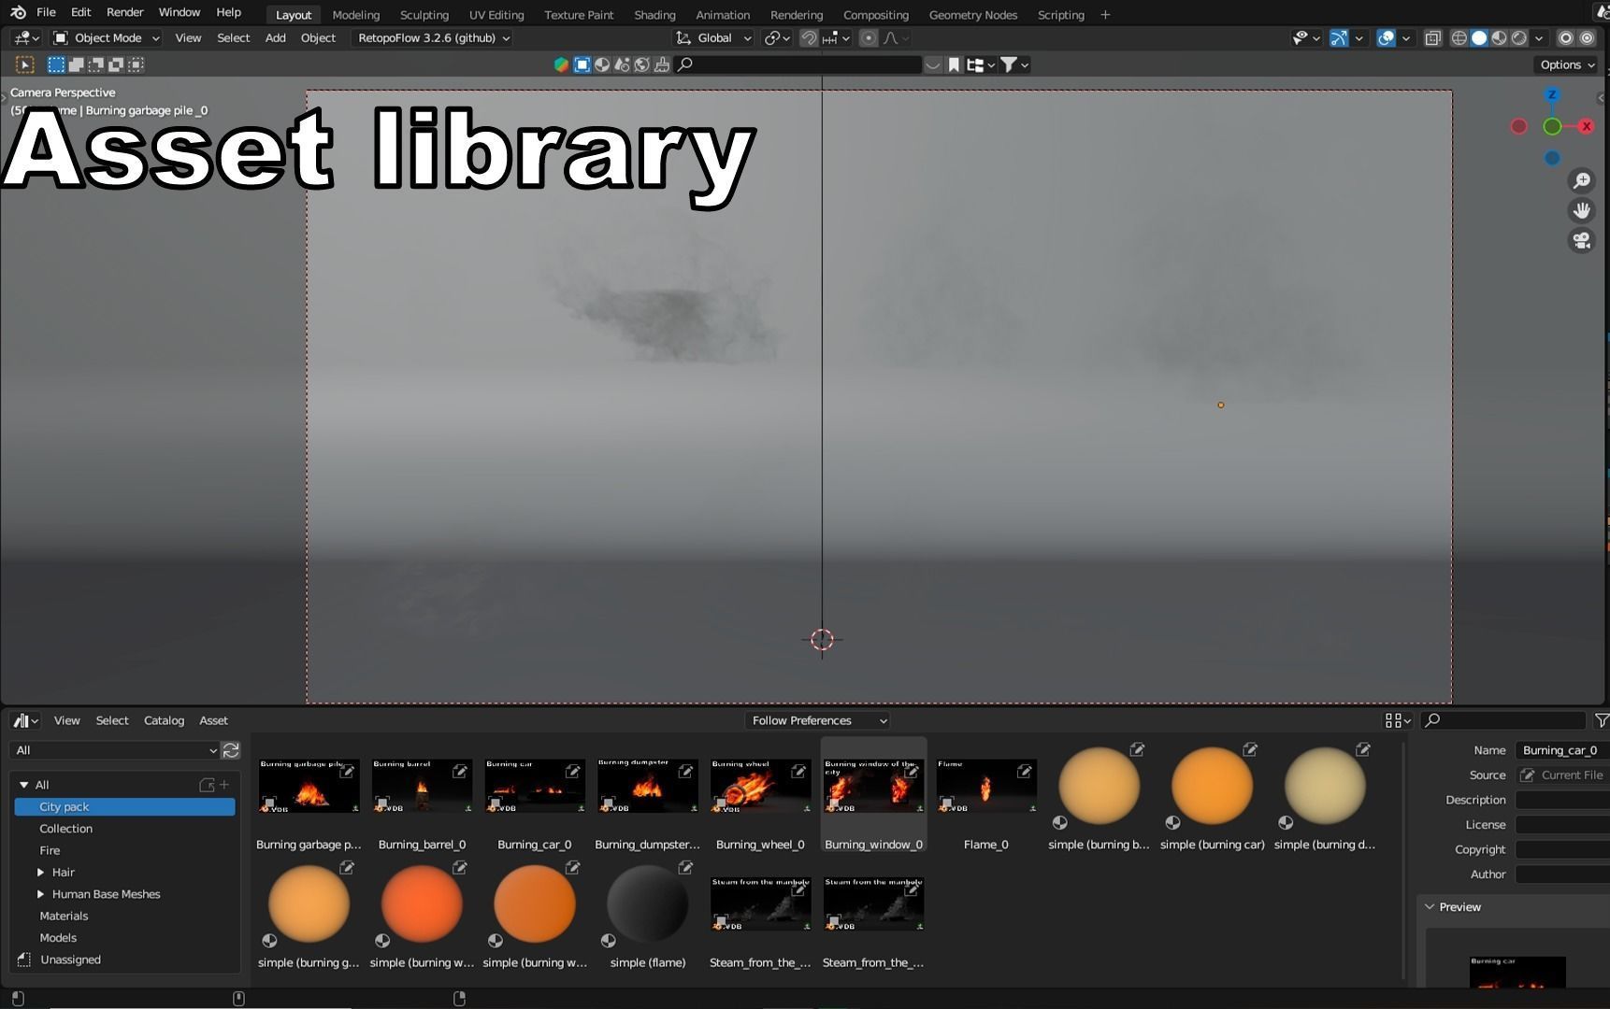
Task: Switch to solid viewport shading
Action: pos(1479,38)
